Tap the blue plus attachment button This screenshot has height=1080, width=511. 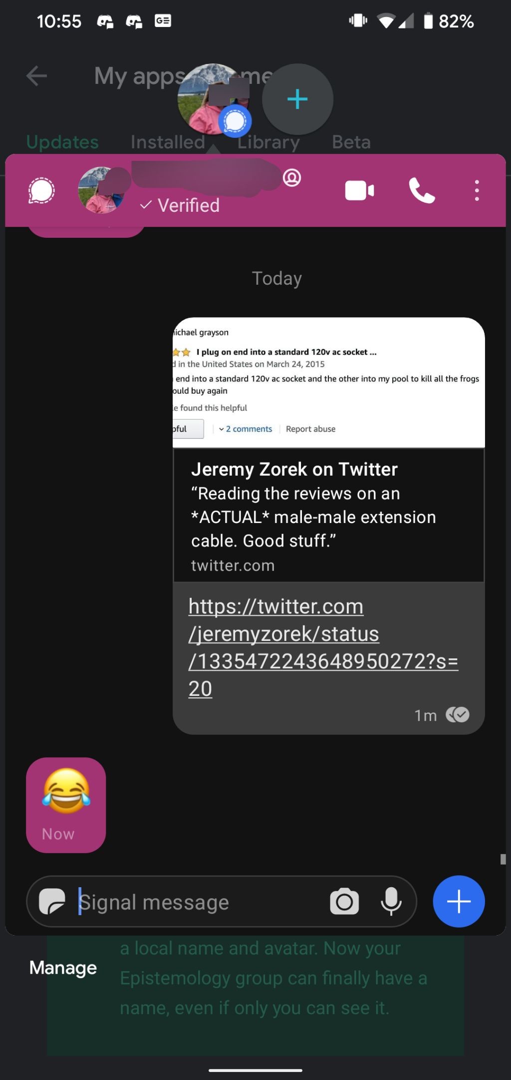tap(458, 901)
